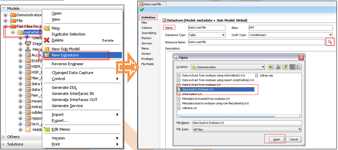Open the OLAP Type dropdown
This screenshot has width=338, height=150.
[330, 35]
